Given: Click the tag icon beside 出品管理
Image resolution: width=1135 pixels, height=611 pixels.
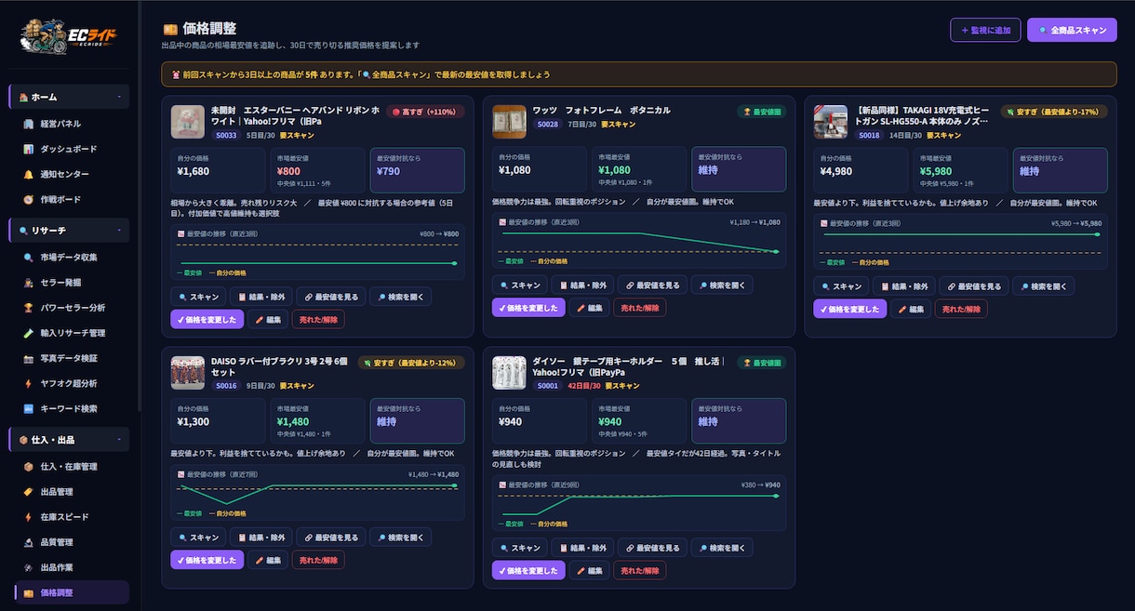Looking at the screenshot, I should (x=28, y=492).
